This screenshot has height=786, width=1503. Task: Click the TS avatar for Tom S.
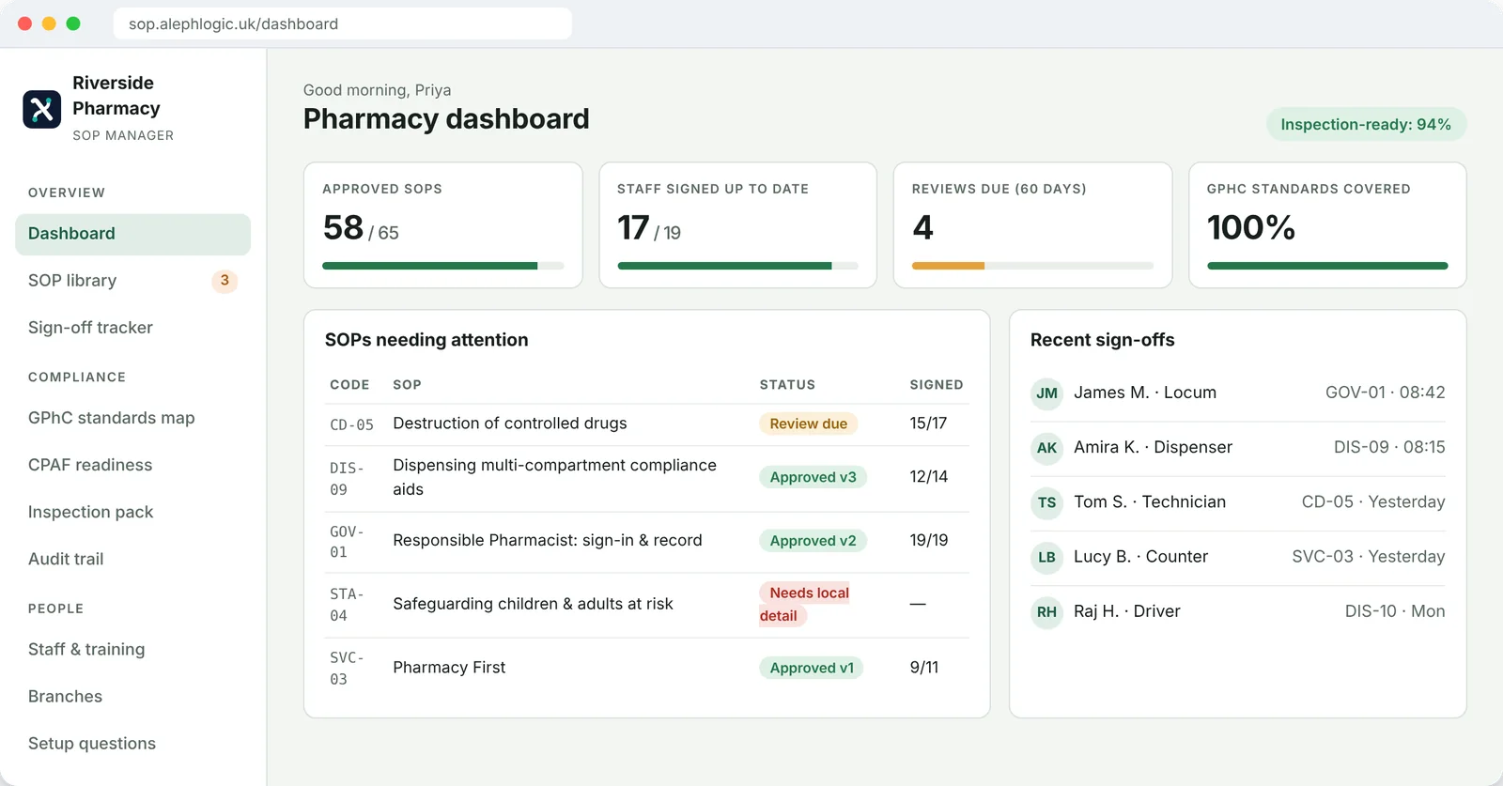(x=1046, y=502)
